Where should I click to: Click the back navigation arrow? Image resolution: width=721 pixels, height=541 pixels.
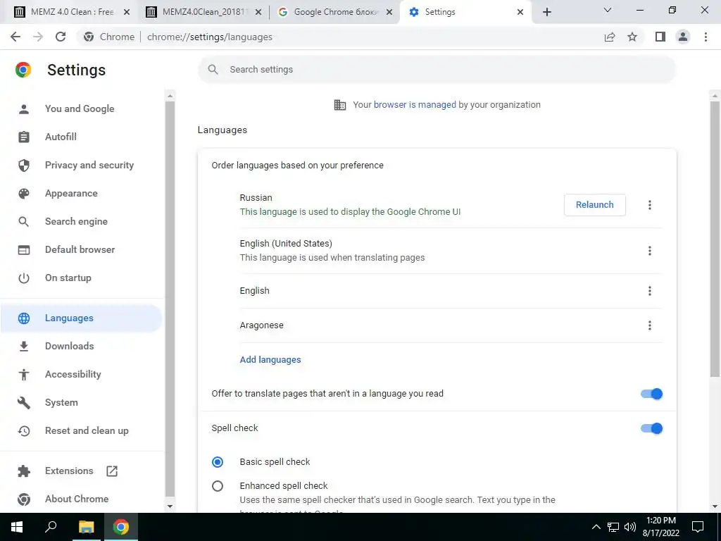point(15,37)
